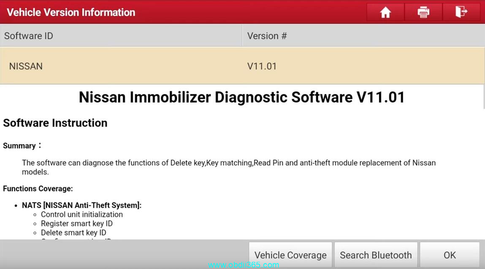Image resolution: width=485 pixels, height=269 pixels.
Task: Click the summary paragraph about Delete key functions
Action: tap(229, 167)
